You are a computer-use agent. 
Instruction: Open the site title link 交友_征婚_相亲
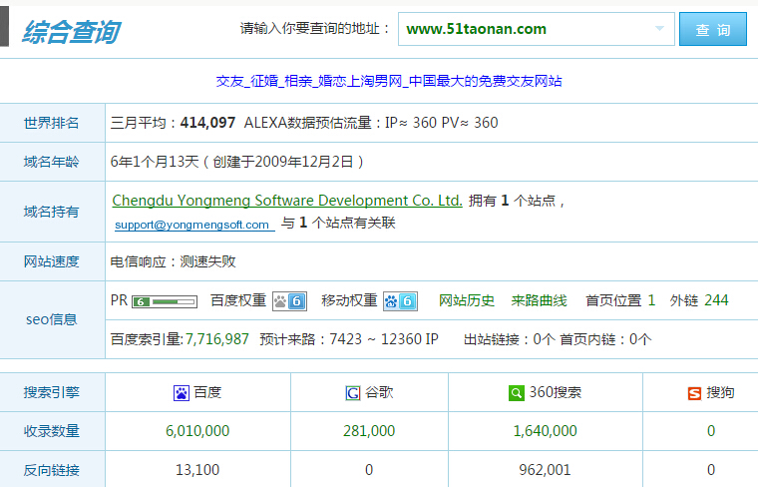click(389, 81)
